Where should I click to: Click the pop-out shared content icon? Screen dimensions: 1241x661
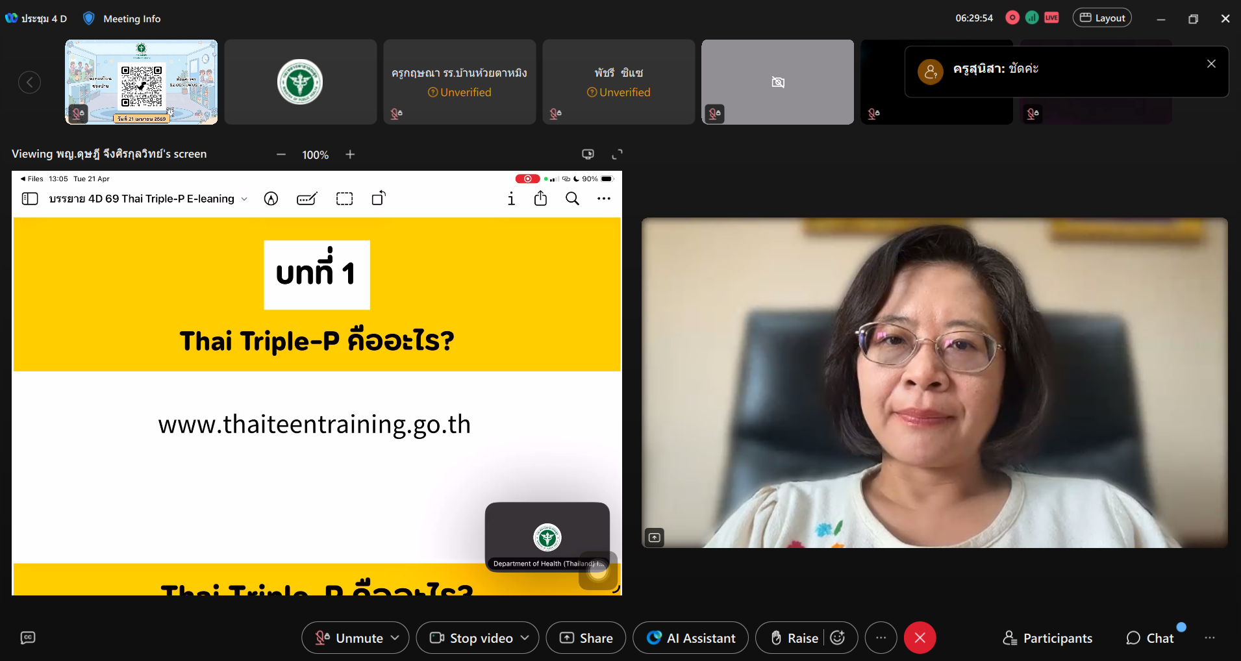pos(588,154)
